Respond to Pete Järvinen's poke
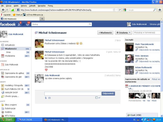 (149, 62)
